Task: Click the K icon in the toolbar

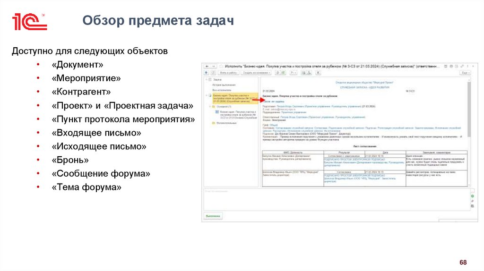Action: [x=318, y=73]
